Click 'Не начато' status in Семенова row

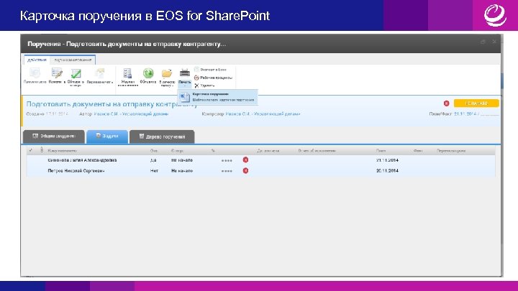182,160
